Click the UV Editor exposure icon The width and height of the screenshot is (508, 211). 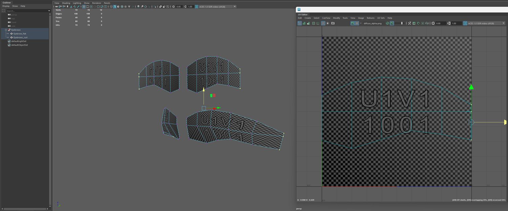point(433,23)
